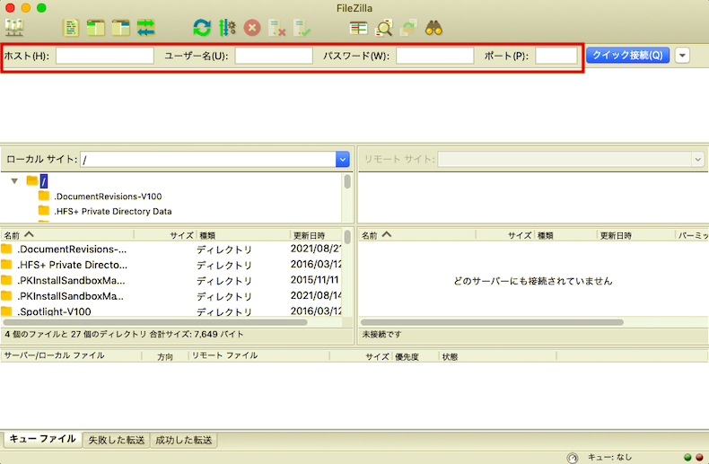Toggle the directory comparison icon
709x464 pixels.
coord(384,28)
